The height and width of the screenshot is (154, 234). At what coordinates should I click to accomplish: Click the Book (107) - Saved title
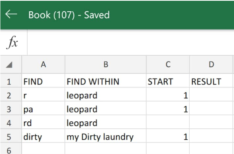coord(69,15)
